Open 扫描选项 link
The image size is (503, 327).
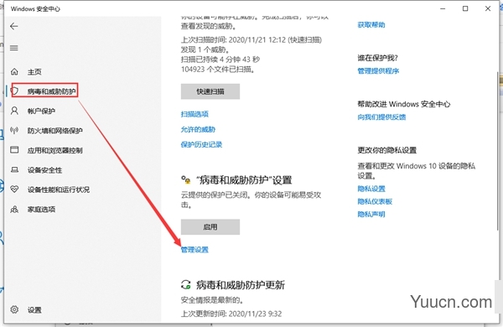pos(194,114)
